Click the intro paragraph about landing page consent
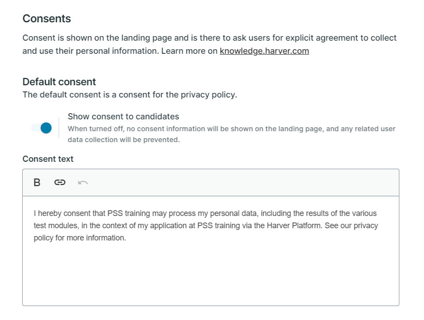This screenshot has width=424, height=320. [x=209, y=44]
